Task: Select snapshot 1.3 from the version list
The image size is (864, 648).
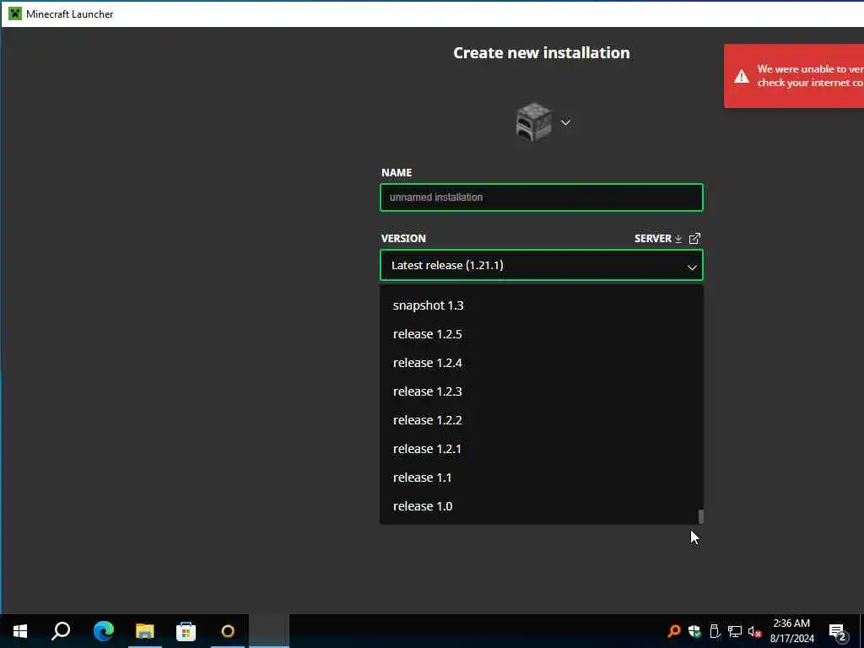Action: pyautogui.click(x=541, y=305)
